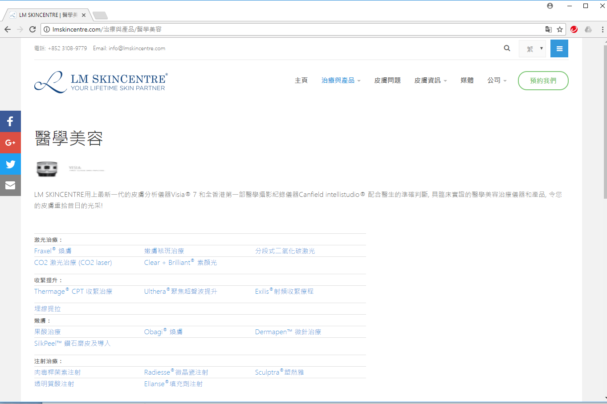Share page via Twitter sidebar icon

point(10,164)
